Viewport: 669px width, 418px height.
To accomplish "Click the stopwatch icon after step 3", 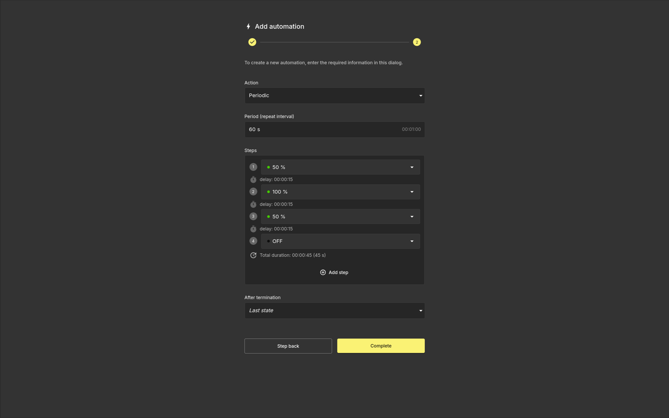I will click(253, 229).
